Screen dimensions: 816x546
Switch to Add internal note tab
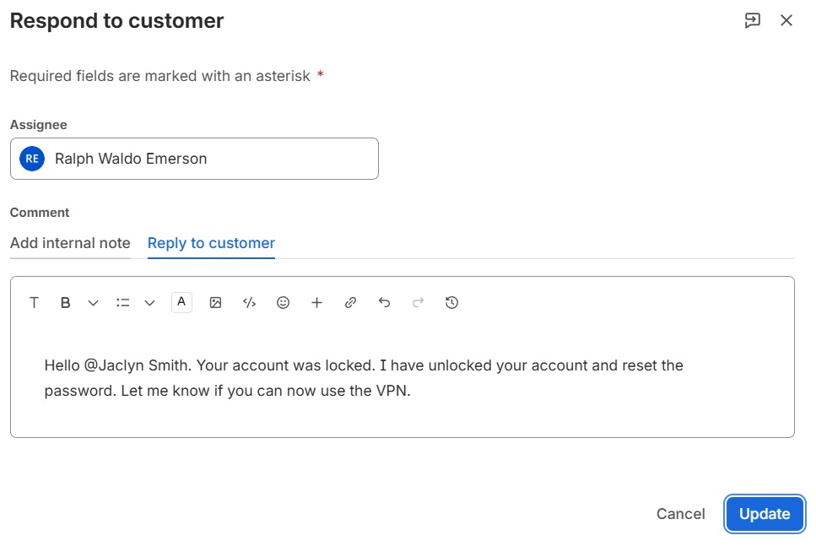(x=70, y=243)
